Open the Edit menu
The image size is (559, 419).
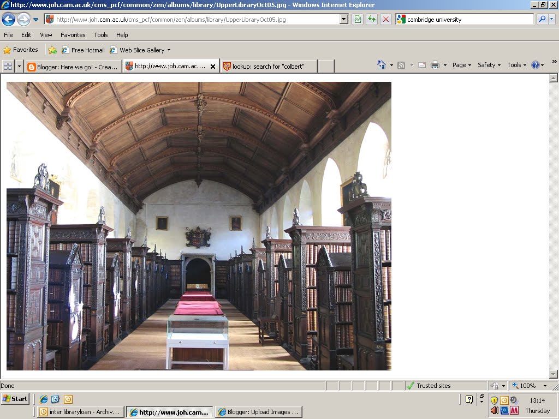pyautogui.click(x=26, y=35)
